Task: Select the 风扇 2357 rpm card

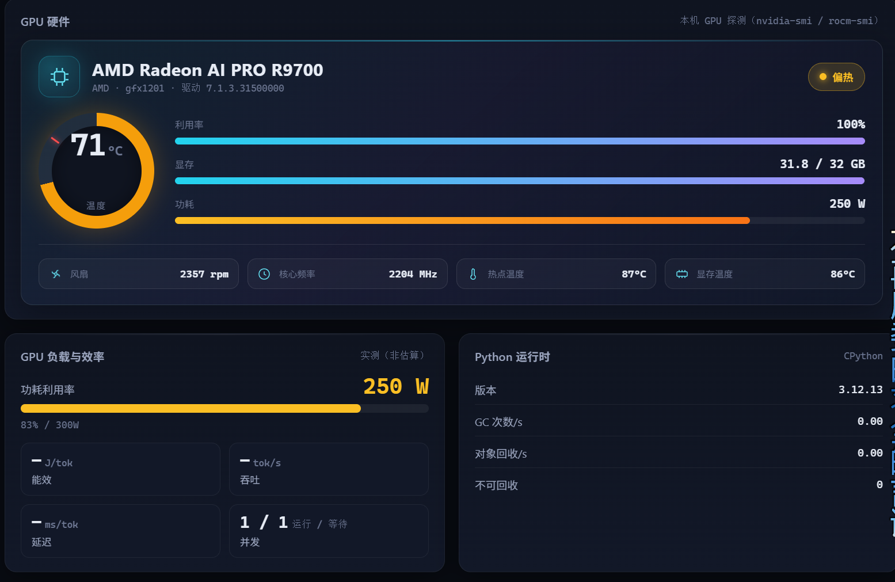Action: point(139,274)
